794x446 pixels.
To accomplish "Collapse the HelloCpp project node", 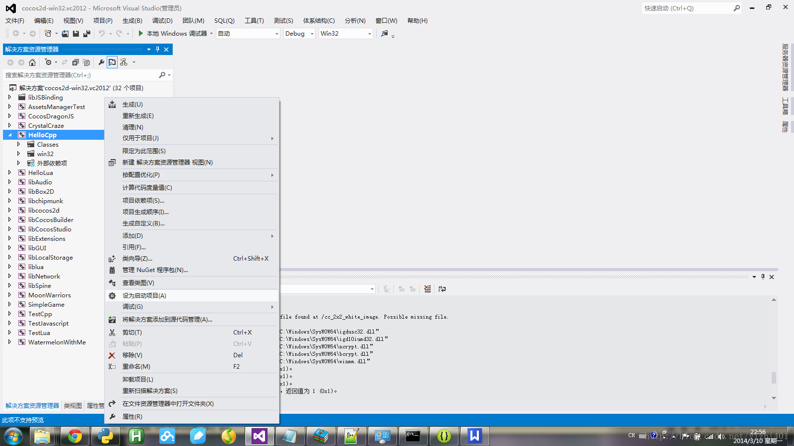I will (10, 135).
